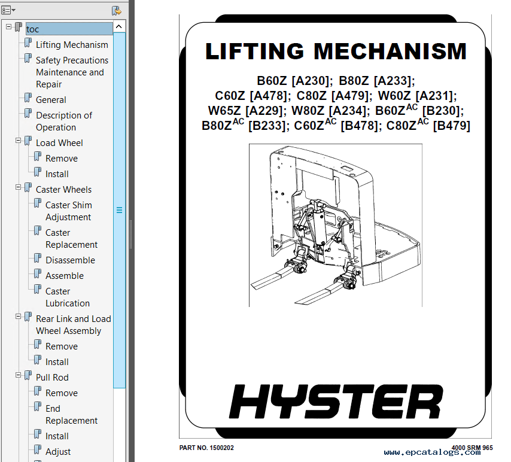Screen dimensions: 511x462
Task: Click the bookmarks panel scrollbar thumb
Action: tap(119, 210)
